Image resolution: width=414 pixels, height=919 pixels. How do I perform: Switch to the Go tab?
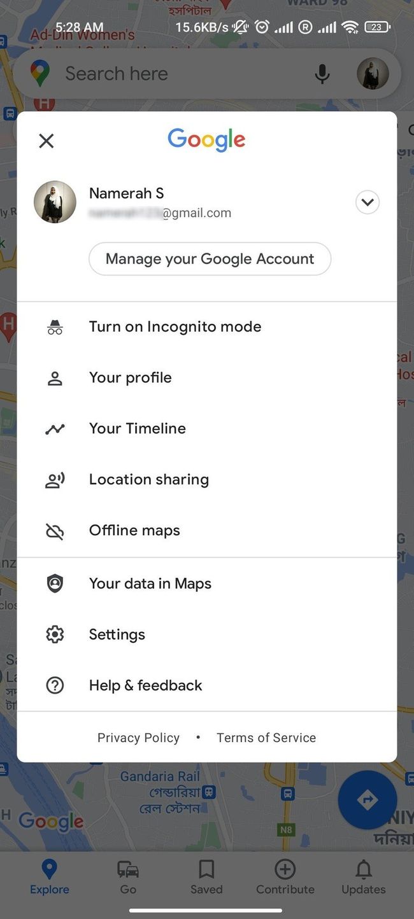(128, 878)
